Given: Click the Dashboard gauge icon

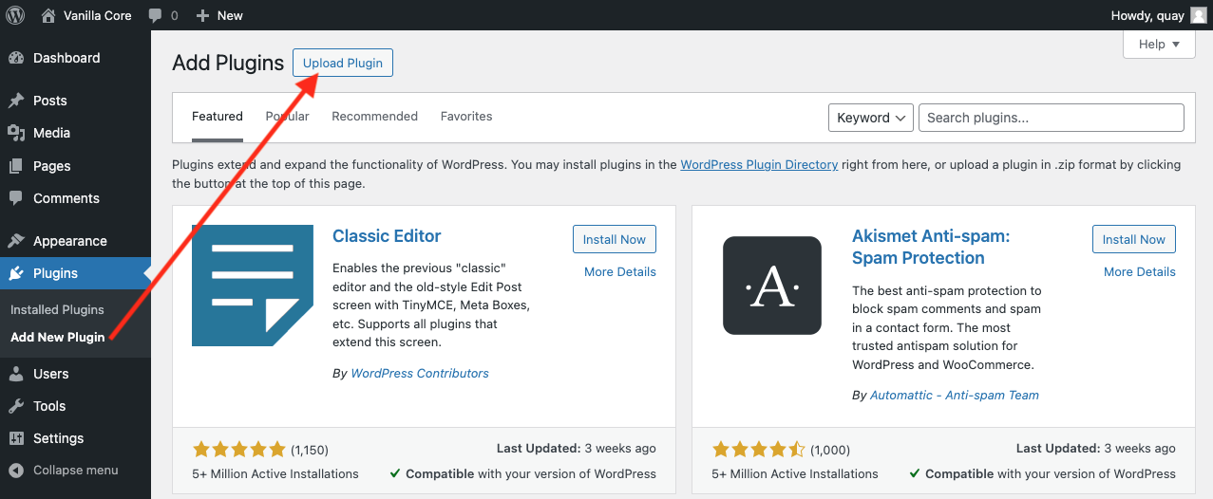Looking at the screenshot, I should point(16,58).
